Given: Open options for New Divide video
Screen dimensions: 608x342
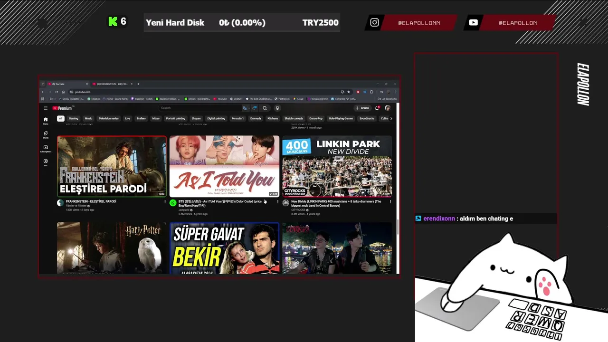Looking at the screenshot, I should coord(390,202).
